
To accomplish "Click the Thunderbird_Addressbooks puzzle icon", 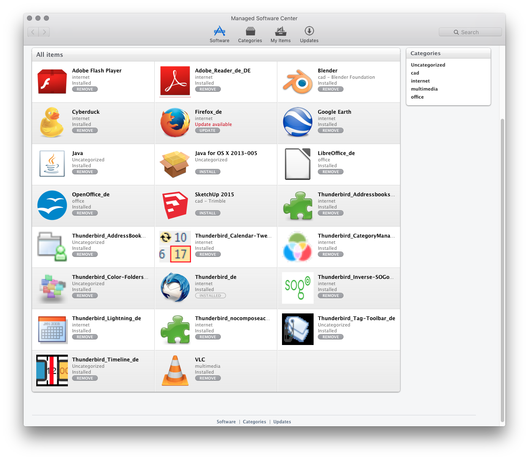I will (x=298, y=206).
